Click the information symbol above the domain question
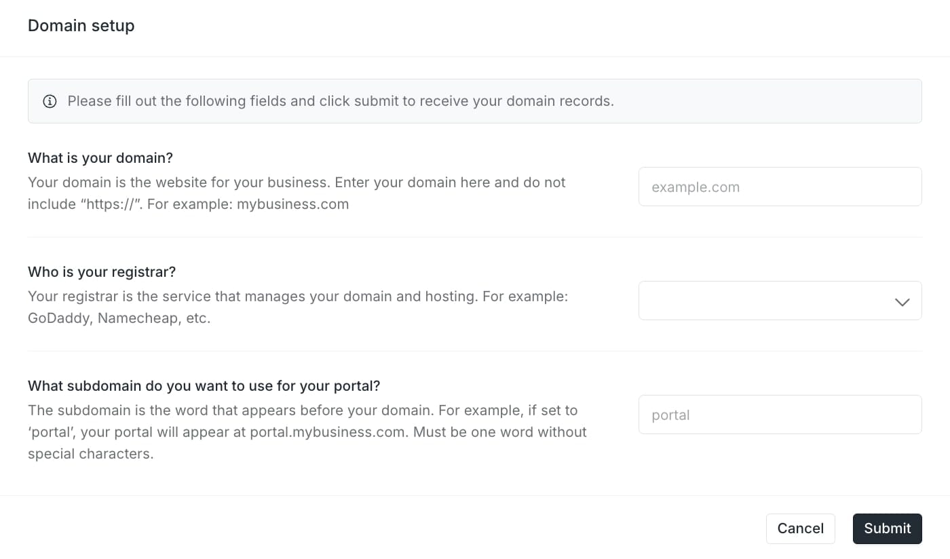 click(50, 101)
